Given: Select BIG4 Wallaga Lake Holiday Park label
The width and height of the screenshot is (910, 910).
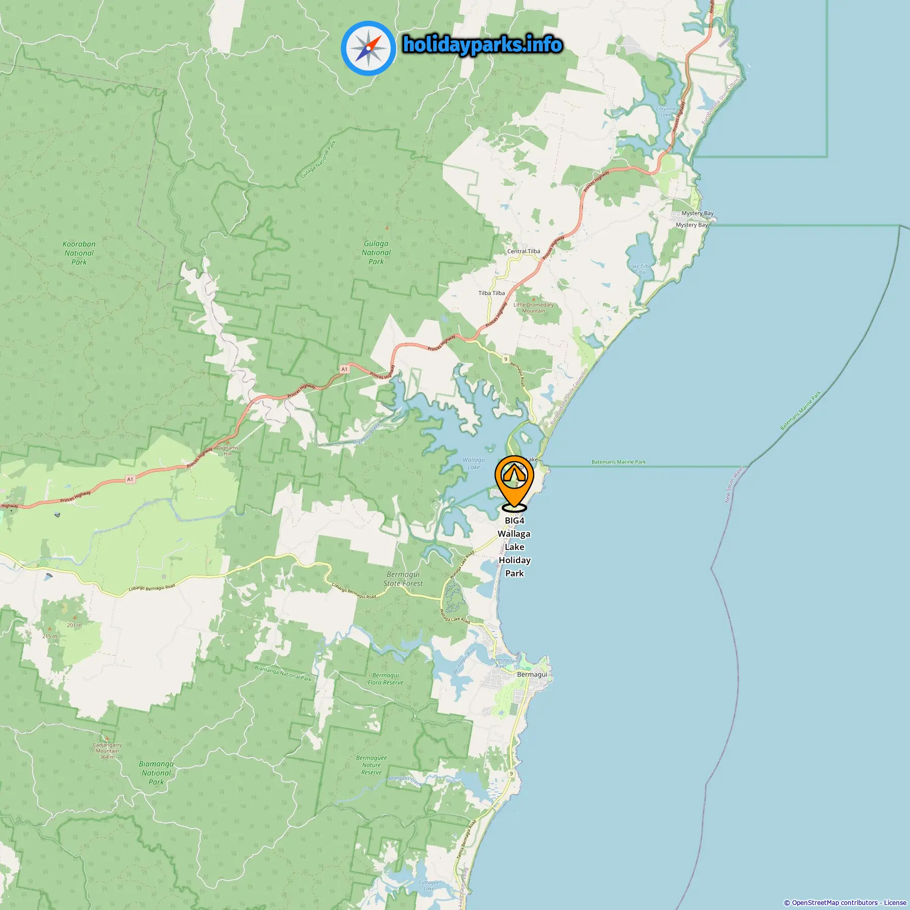Looking at the screenshot, I should pos(514,547).
